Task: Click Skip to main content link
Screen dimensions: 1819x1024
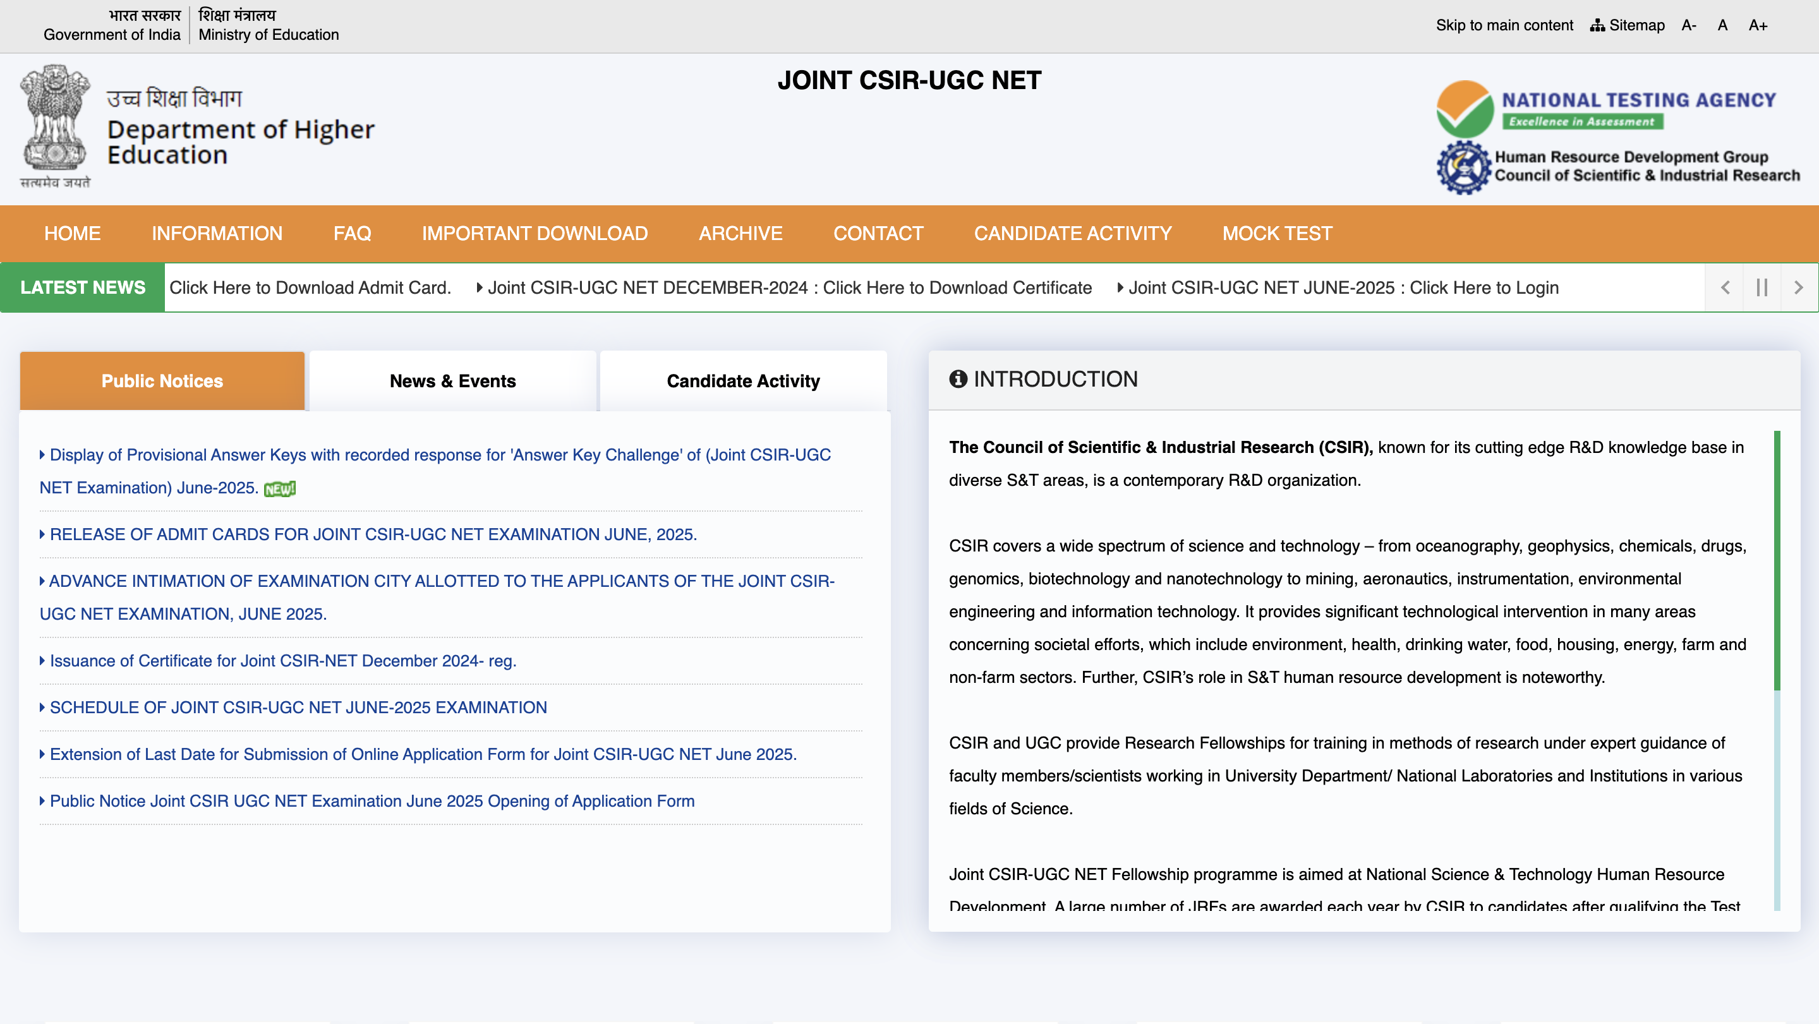Action: (1504, 25)
